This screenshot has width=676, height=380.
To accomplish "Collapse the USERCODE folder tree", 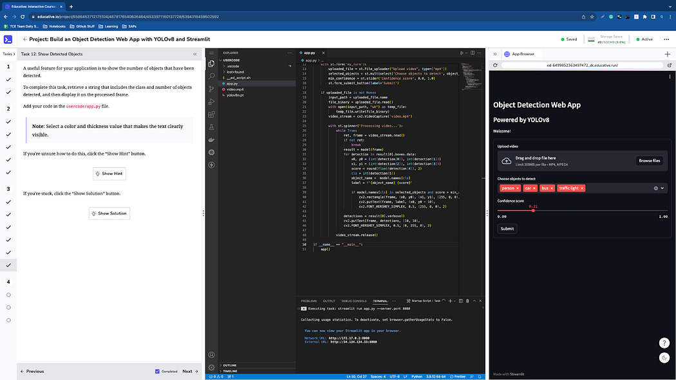I will coord(221,60).
